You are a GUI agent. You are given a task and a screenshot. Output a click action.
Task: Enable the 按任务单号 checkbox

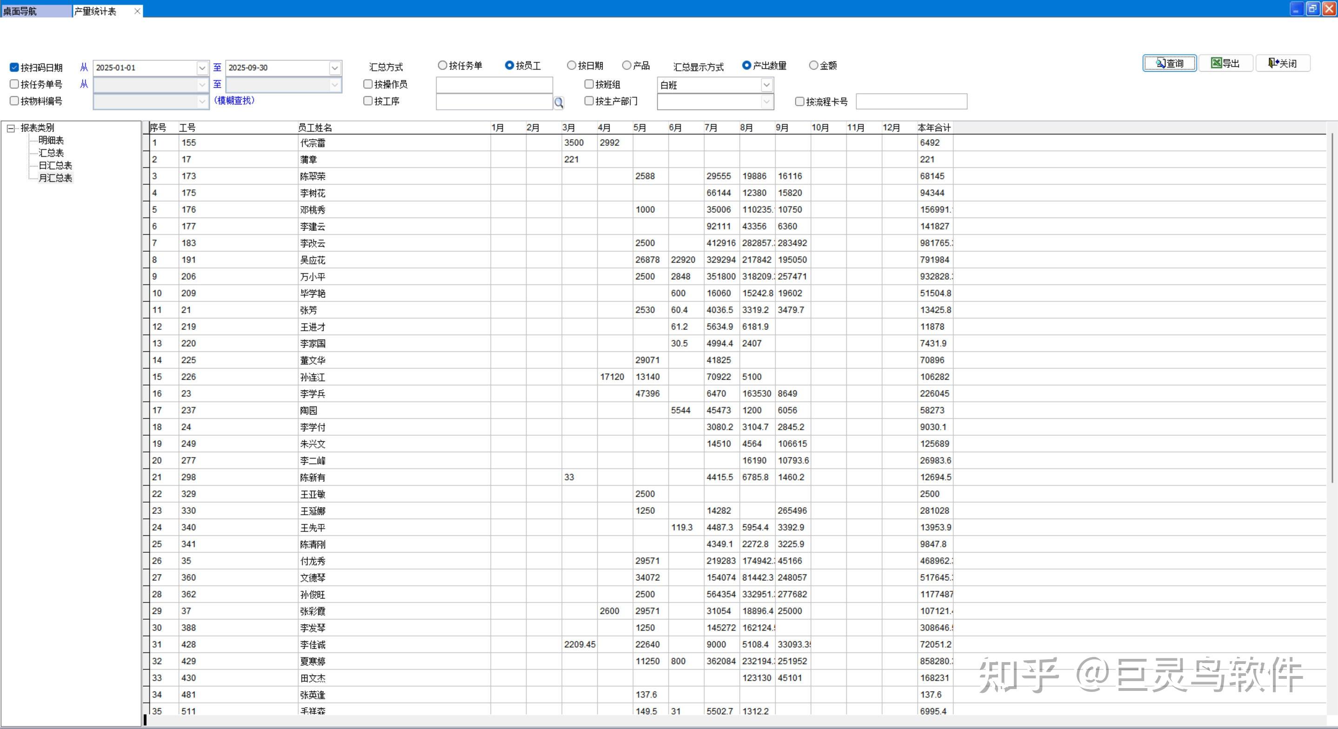[x=14, y=84]
